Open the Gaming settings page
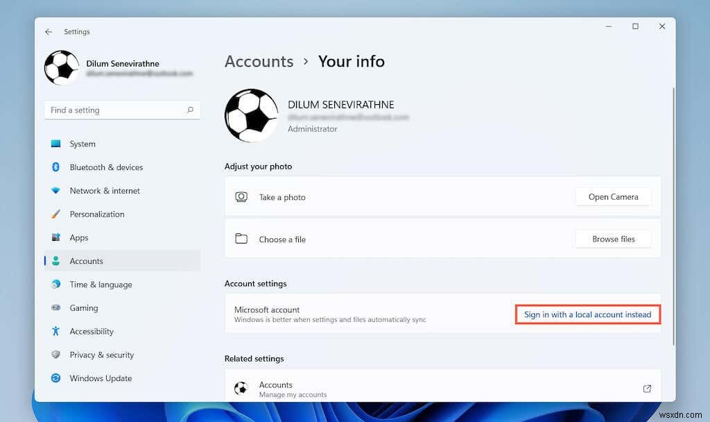The width and height of the screenshot is (710, 422). coord(84,307)
